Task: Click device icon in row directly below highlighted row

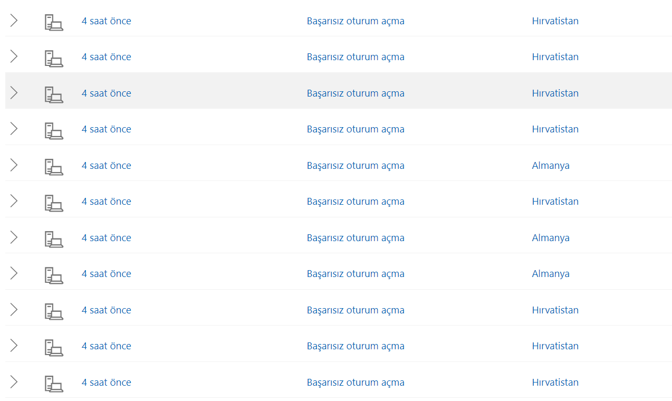Action: click(x=53, y=130)
